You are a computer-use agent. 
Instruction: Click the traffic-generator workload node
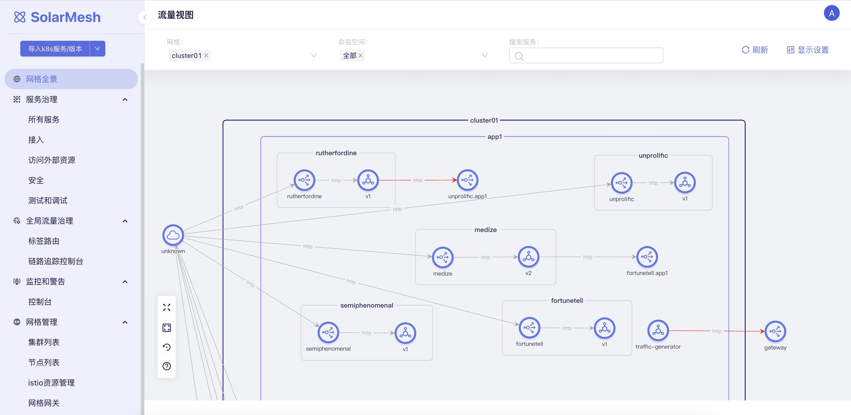point(658,330)
